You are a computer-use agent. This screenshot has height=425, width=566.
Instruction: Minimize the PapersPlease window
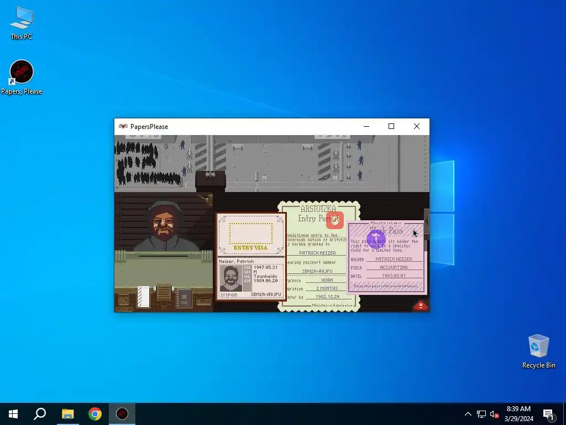pyautogui.click(x=366, y=127)
